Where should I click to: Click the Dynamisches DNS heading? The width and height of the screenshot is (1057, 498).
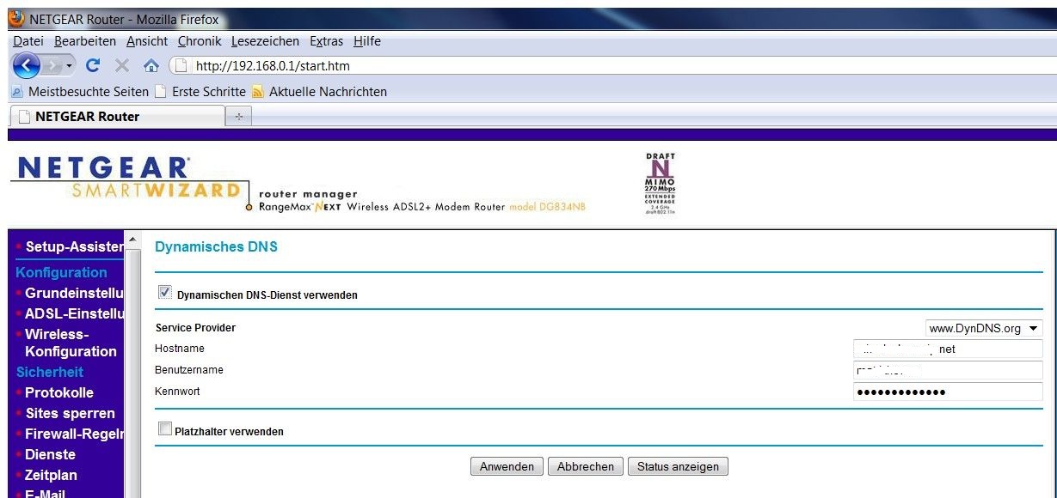coord(216,247)
